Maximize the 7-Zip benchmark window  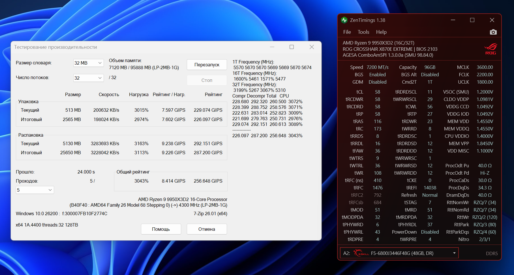tap(292, 47)
